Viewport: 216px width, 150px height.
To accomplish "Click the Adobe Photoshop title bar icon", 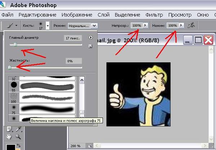I will [3, 5].
